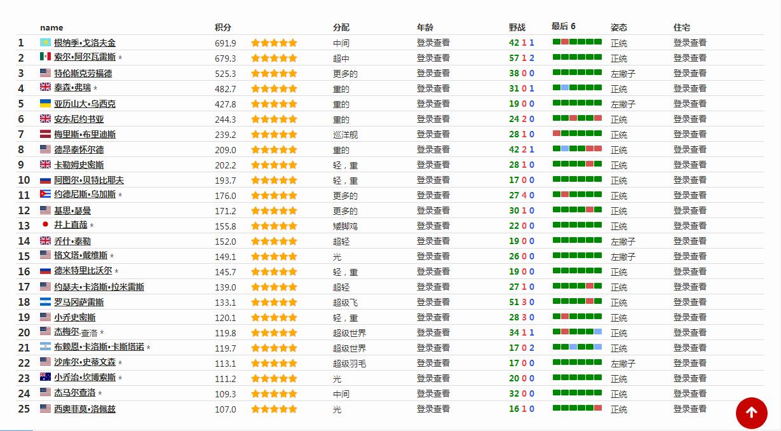Click star rating in row 8 德昂泰怀尔德

tap(274, 149)
